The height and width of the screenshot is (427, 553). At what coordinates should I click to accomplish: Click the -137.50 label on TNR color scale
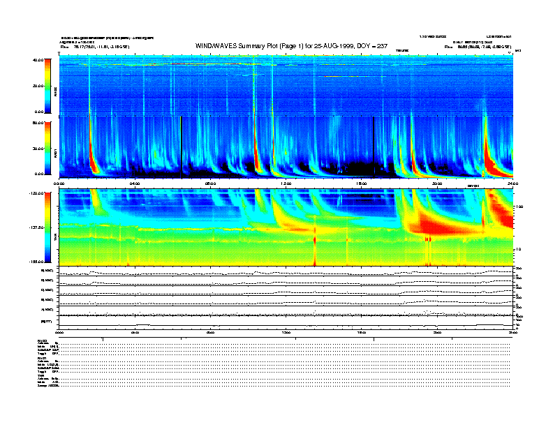point(36,227)
